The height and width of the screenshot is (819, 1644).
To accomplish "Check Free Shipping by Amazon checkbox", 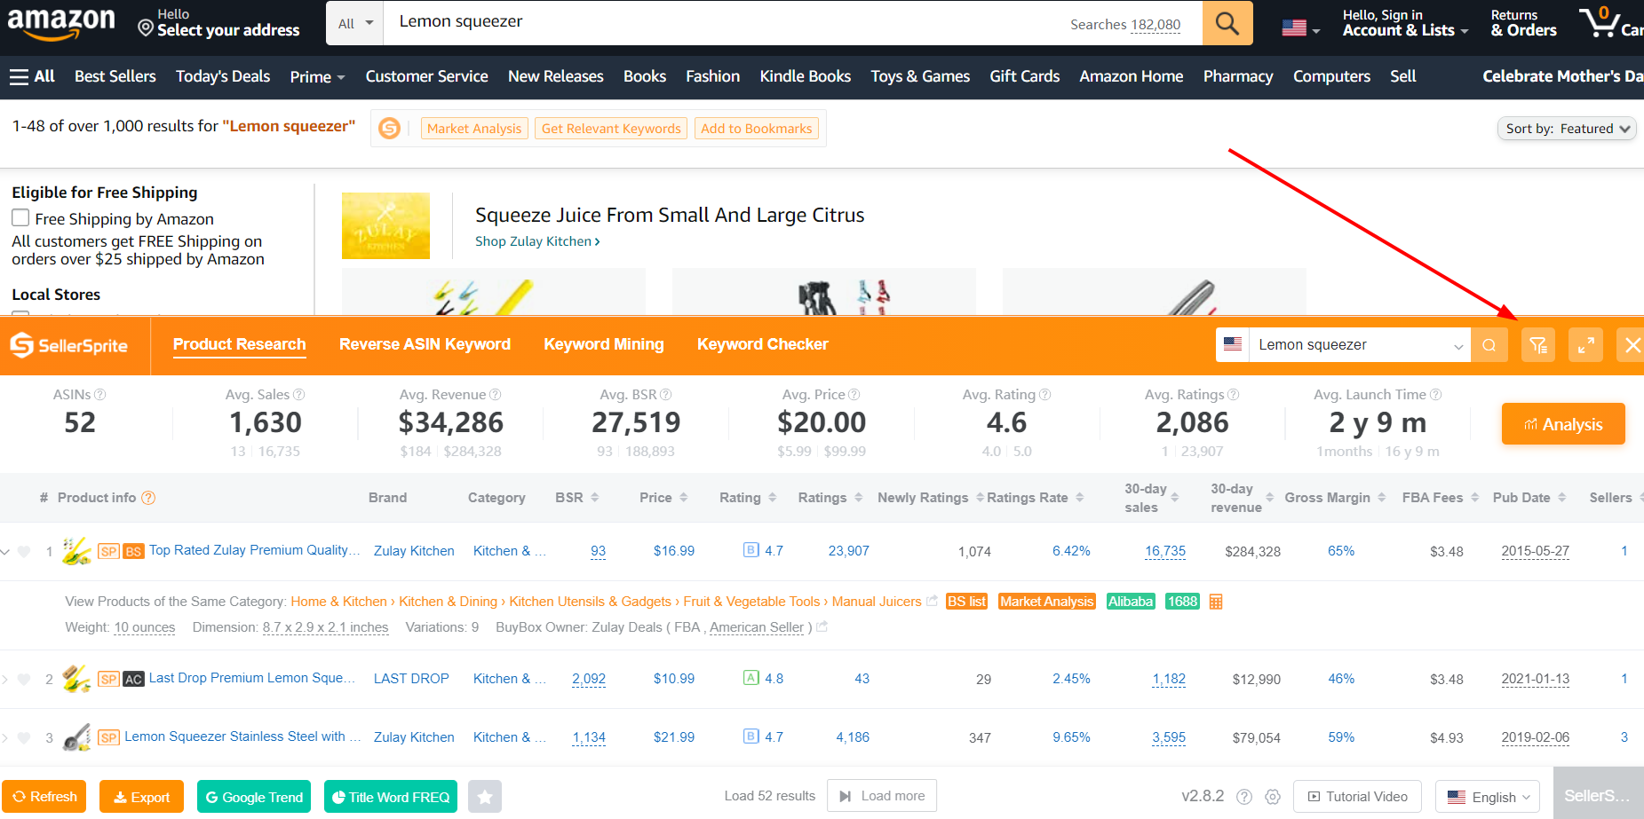I will [x=20, y=218].
